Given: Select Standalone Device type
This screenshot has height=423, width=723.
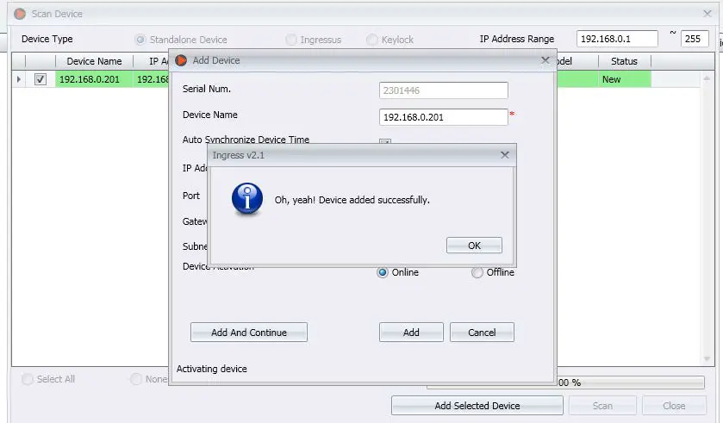Looking at the screenshot, I should coord(140,40).
